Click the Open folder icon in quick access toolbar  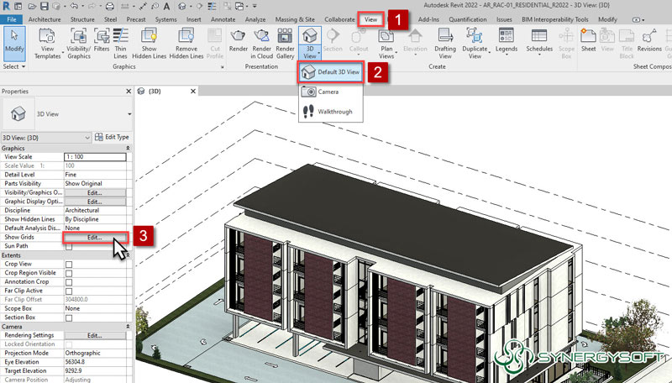pyautogui.click(x=32, y=6)
